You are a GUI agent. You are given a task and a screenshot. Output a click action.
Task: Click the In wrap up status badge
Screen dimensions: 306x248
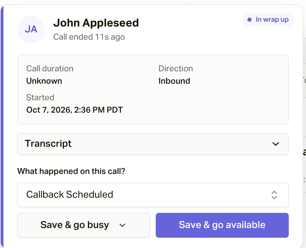pyautogui.click(x=268, y=20)
